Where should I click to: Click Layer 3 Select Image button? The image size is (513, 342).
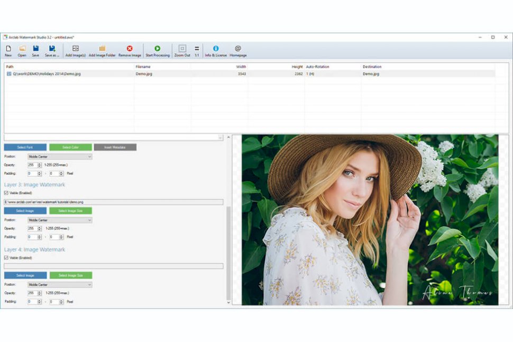coord(25,211)
